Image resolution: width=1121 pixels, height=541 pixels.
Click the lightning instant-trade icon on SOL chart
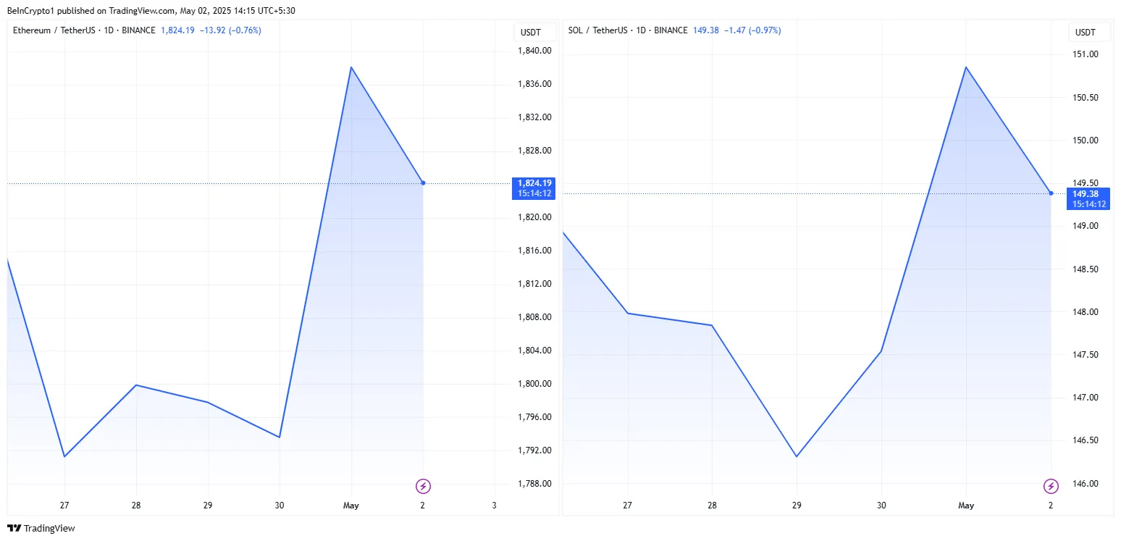coord(1050,486)
